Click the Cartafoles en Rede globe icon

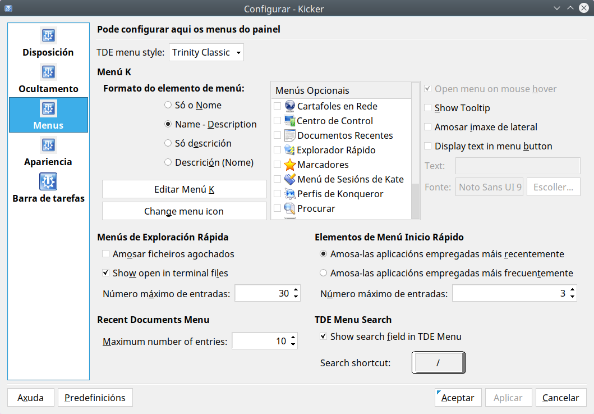290,106
